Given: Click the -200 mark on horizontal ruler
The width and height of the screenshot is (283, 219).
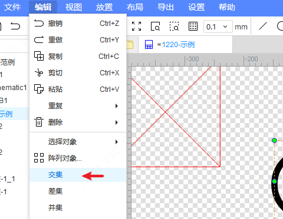Looking at the screenshot, I should pyautogui.click(x=251, y=59).
